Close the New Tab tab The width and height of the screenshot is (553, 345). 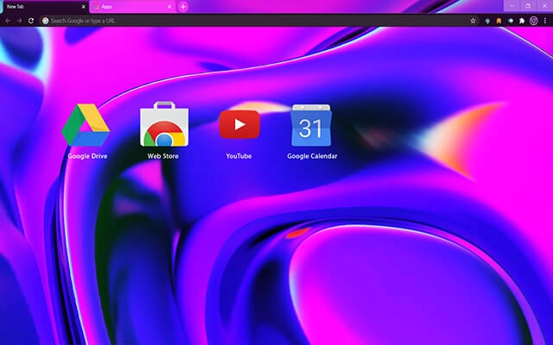[x=83, y=7]
